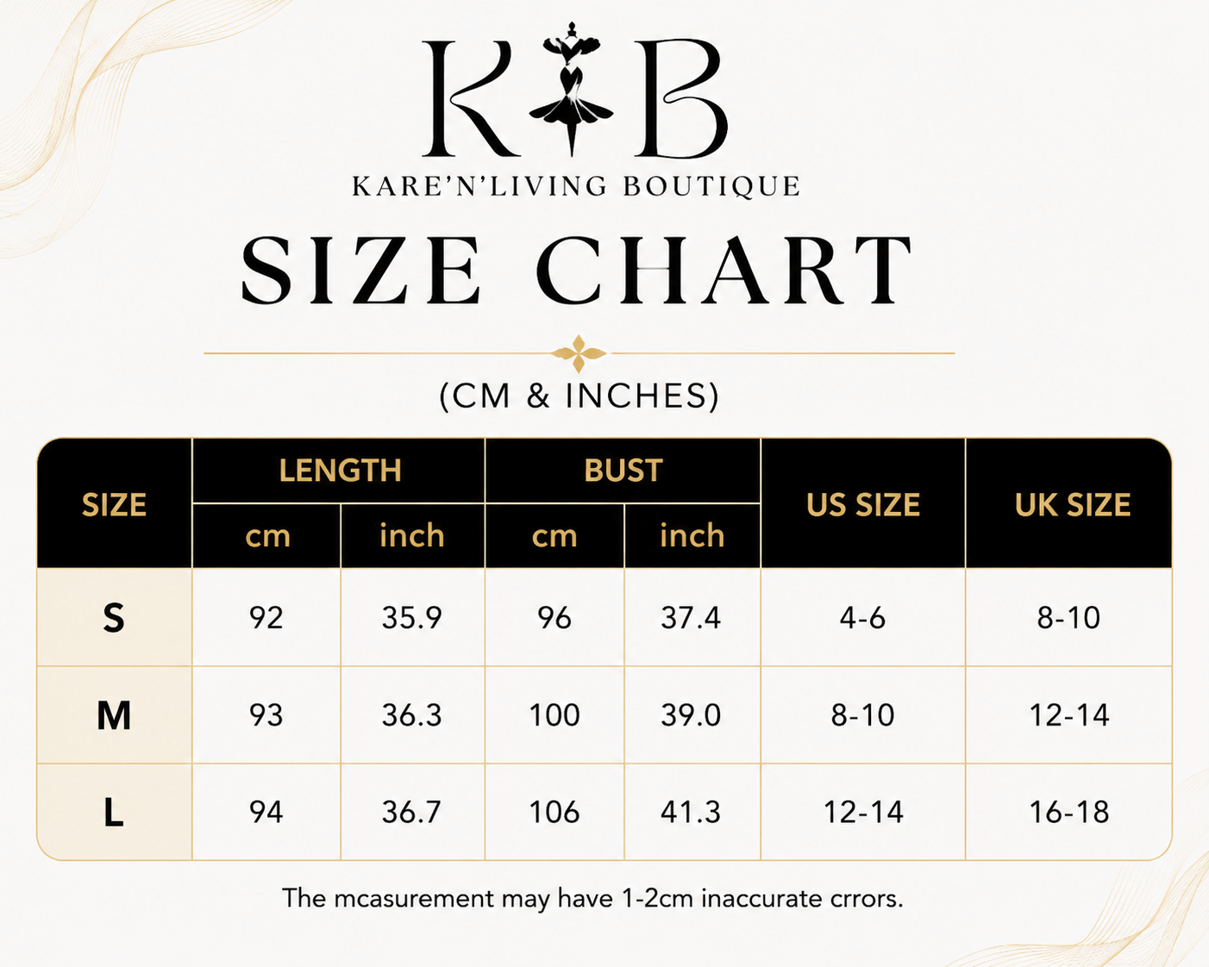The image size is (1209, 967).
Task: Click the measurement errors footnote text
Action: click(x=592, y=899)
